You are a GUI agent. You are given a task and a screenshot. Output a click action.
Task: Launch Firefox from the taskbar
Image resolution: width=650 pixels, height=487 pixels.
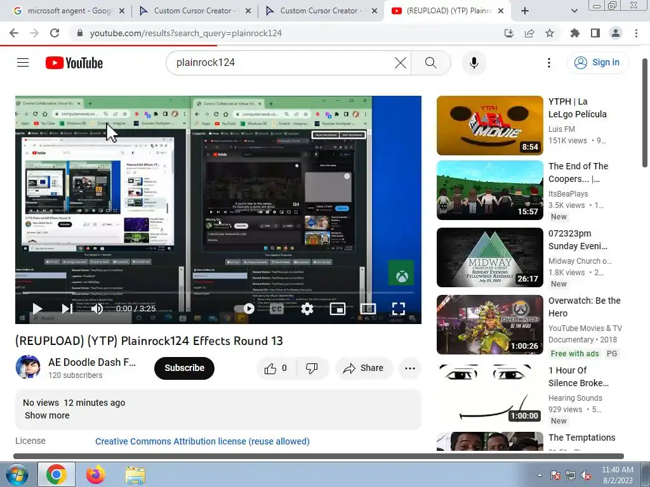(95, 474)
